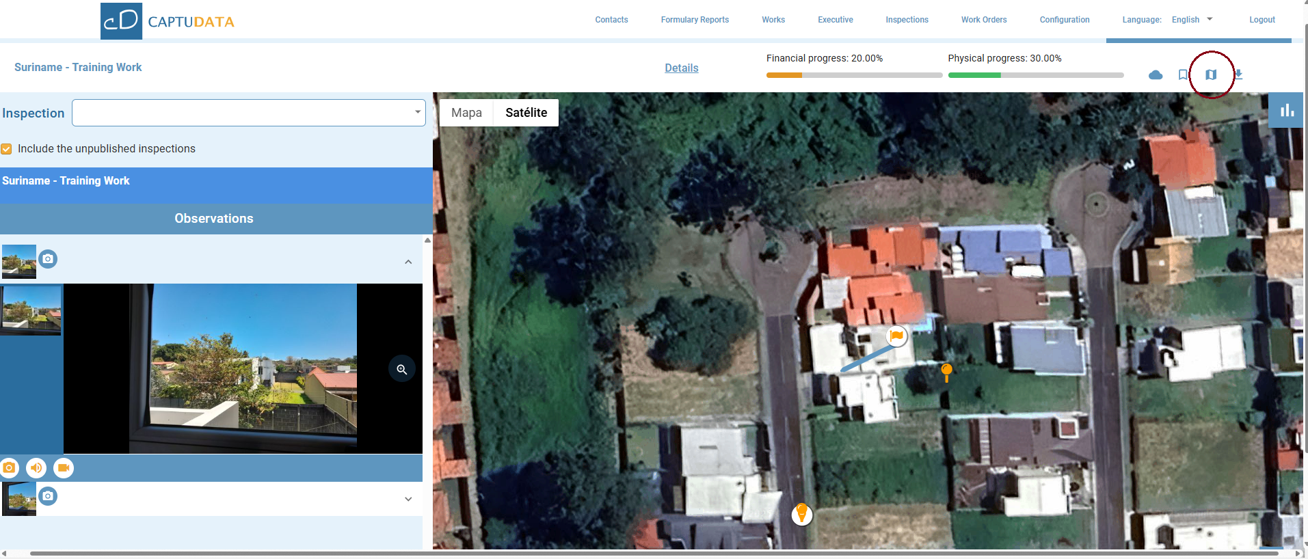Click the cloud icon in the header
Image resolution: width=1308 pixels, height=559 pixels.
coord(1156,74)
